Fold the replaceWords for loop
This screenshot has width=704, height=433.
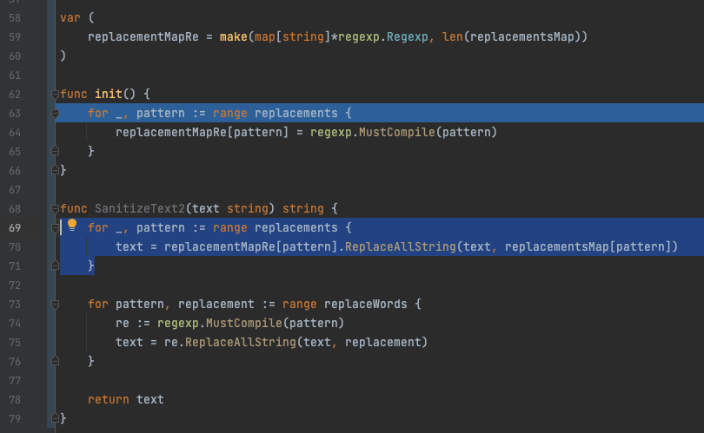pos(56,305)
